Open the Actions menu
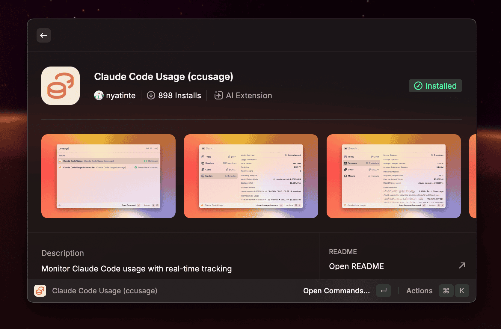 419,291
